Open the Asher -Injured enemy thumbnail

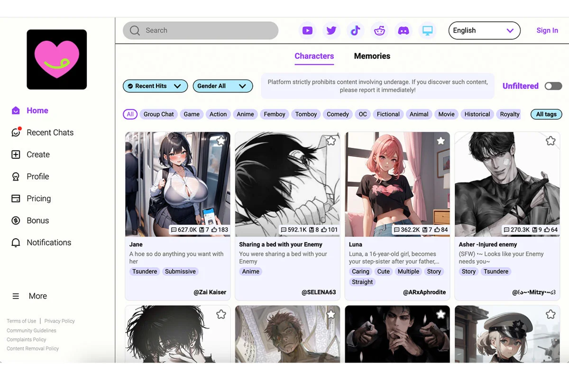(507, 184)
